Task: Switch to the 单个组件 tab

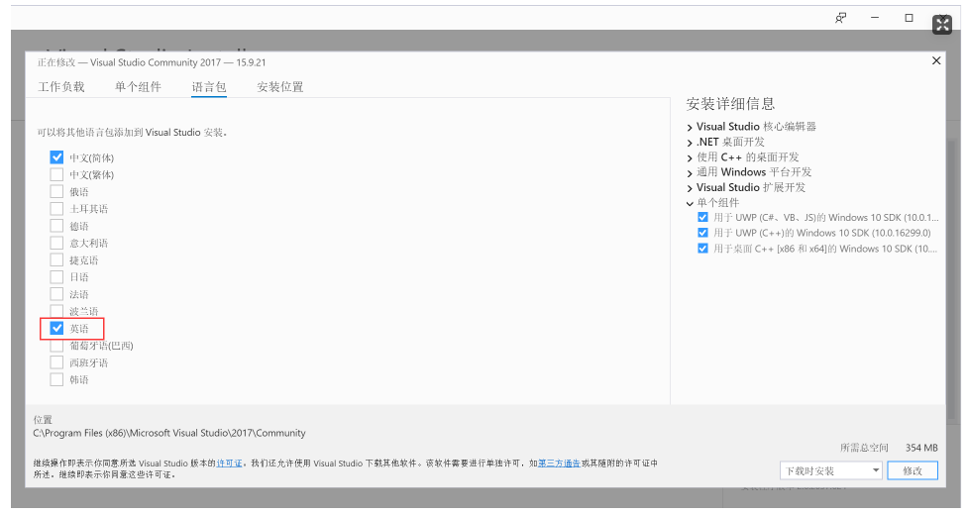Action: click(138, 87)
